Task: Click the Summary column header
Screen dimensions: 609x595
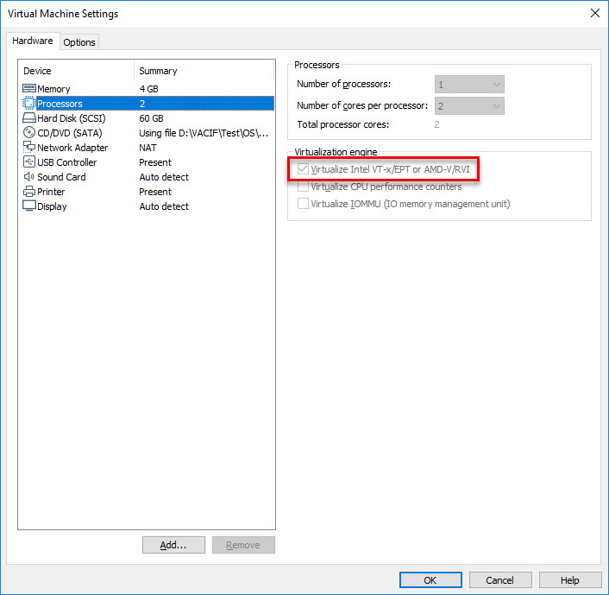Action: pos(158,71)
